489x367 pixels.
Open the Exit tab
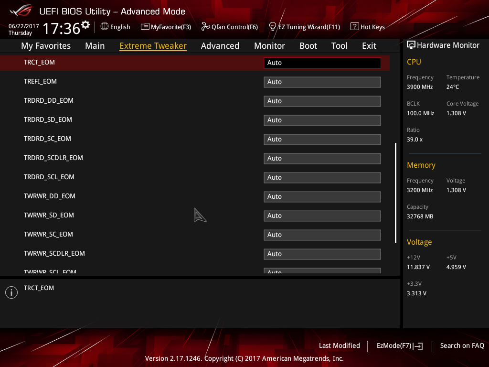click(x=369, y=46)
